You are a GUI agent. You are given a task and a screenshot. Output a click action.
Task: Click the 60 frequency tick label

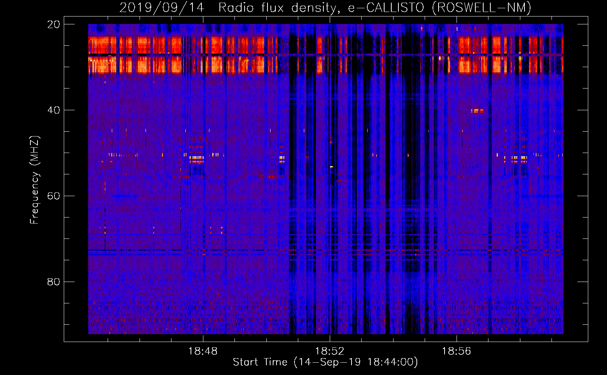(54, 196)
